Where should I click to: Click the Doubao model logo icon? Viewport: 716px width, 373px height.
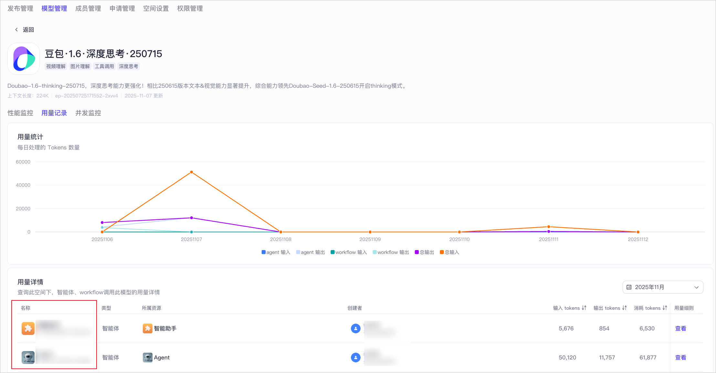24,59
